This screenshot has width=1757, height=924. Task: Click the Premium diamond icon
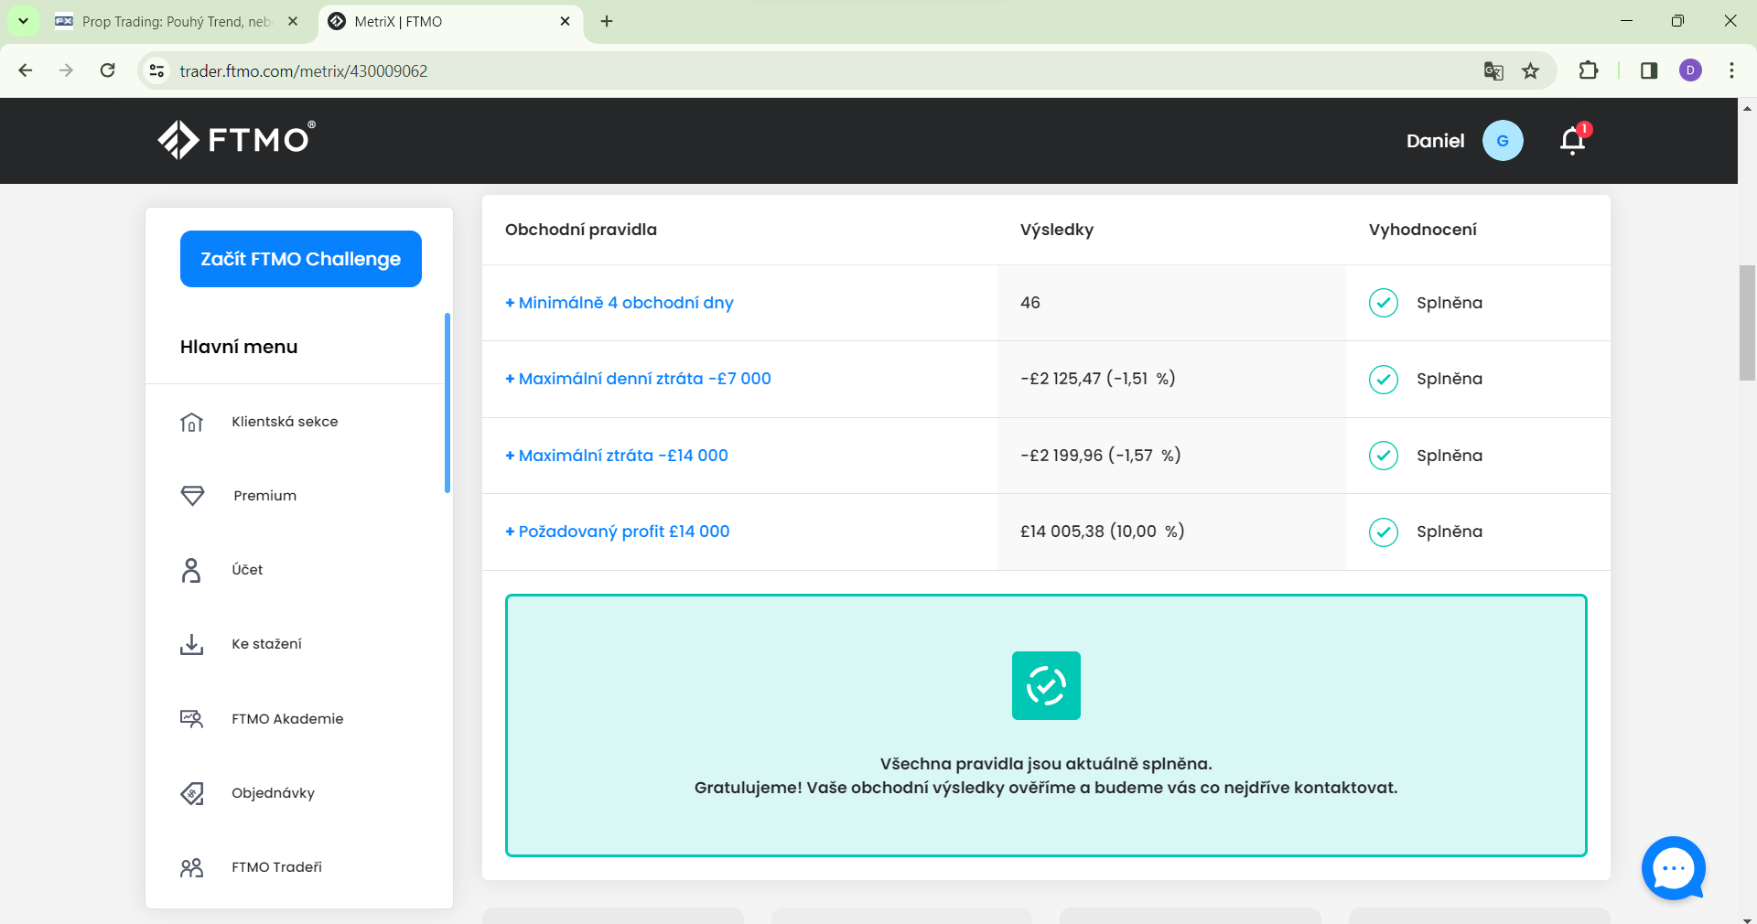[x=192, y=496]
